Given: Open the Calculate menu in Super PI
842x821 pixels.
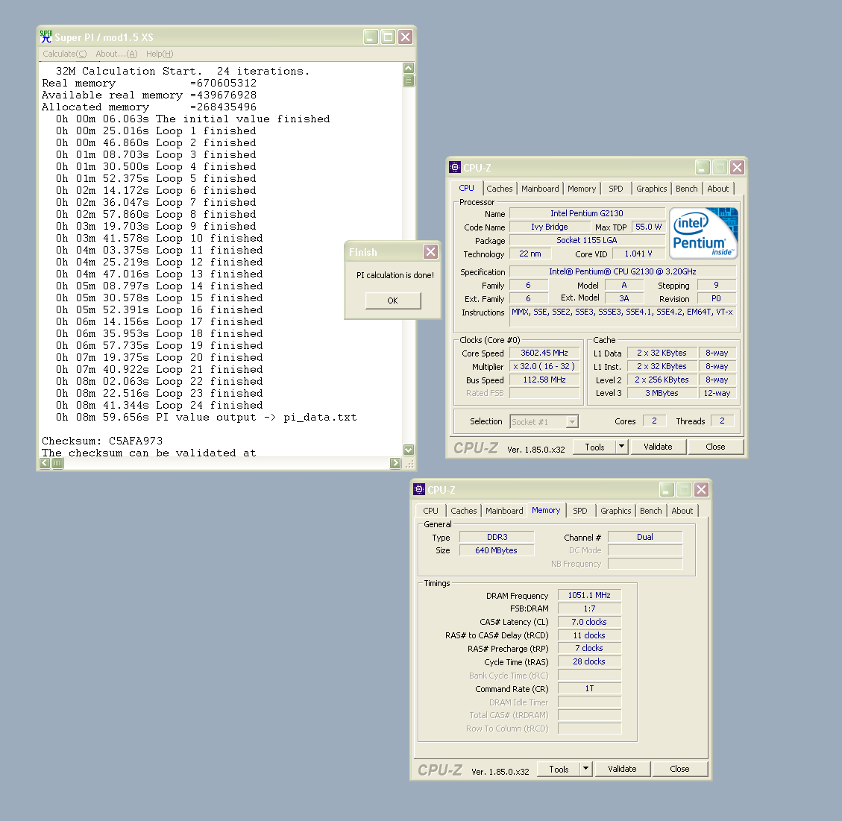Looking at the screenshot, I should [x=64, y=54].
